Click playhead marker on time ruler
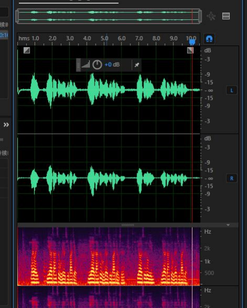Image resolution: width=247 pixels, height=308 pixels. tap(192, 42)
